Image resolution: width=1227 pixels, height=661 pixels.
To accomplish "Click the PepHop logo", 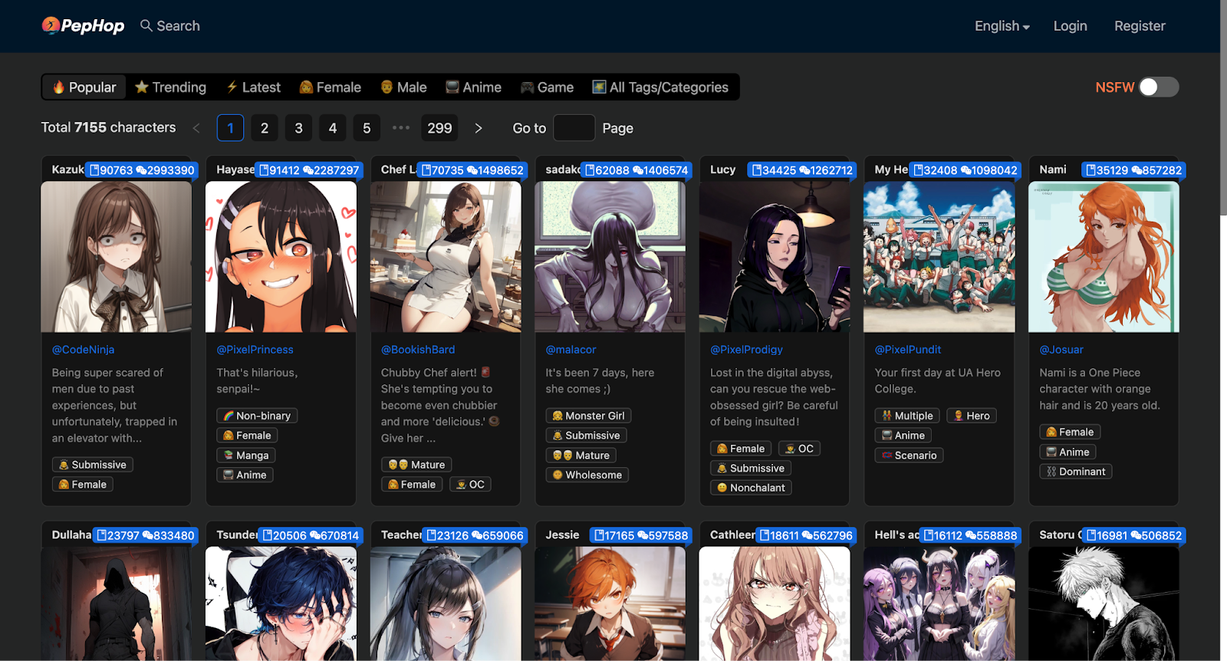I will click(x=83, y=25).
